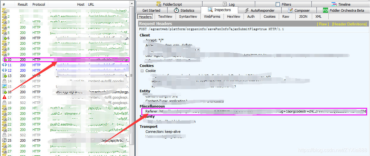Select session 4 by its JS icon

pos(4,27)
